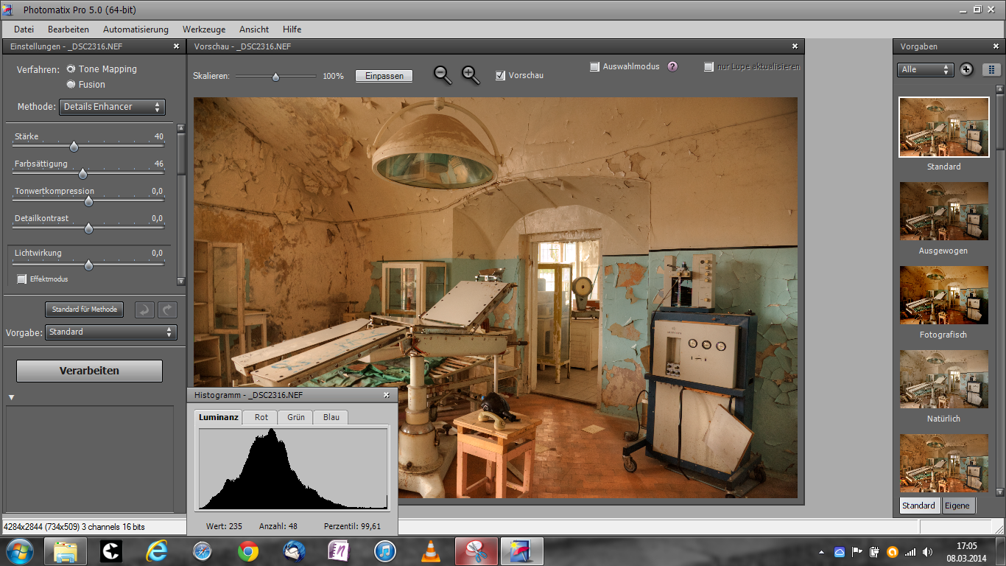1006x566 pixels.
Task: Click the volume speaker tray icon
Action: [927, 551]
